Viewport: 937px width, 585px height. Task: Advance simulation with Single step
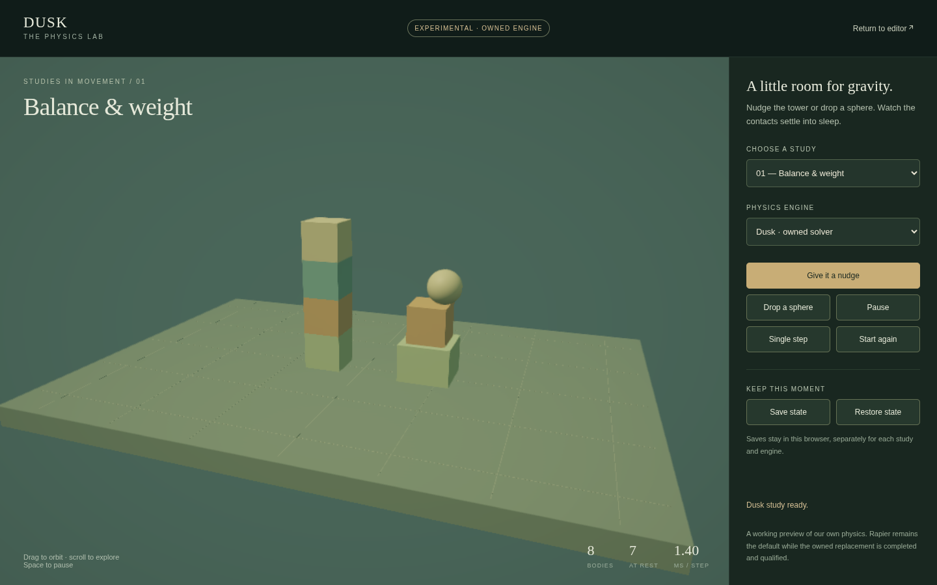click(788, 339)
